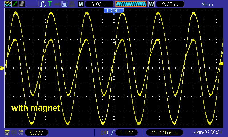
Task: Click the grayed-out 20 bandwidth limit icon
Action: pos(14,133)
